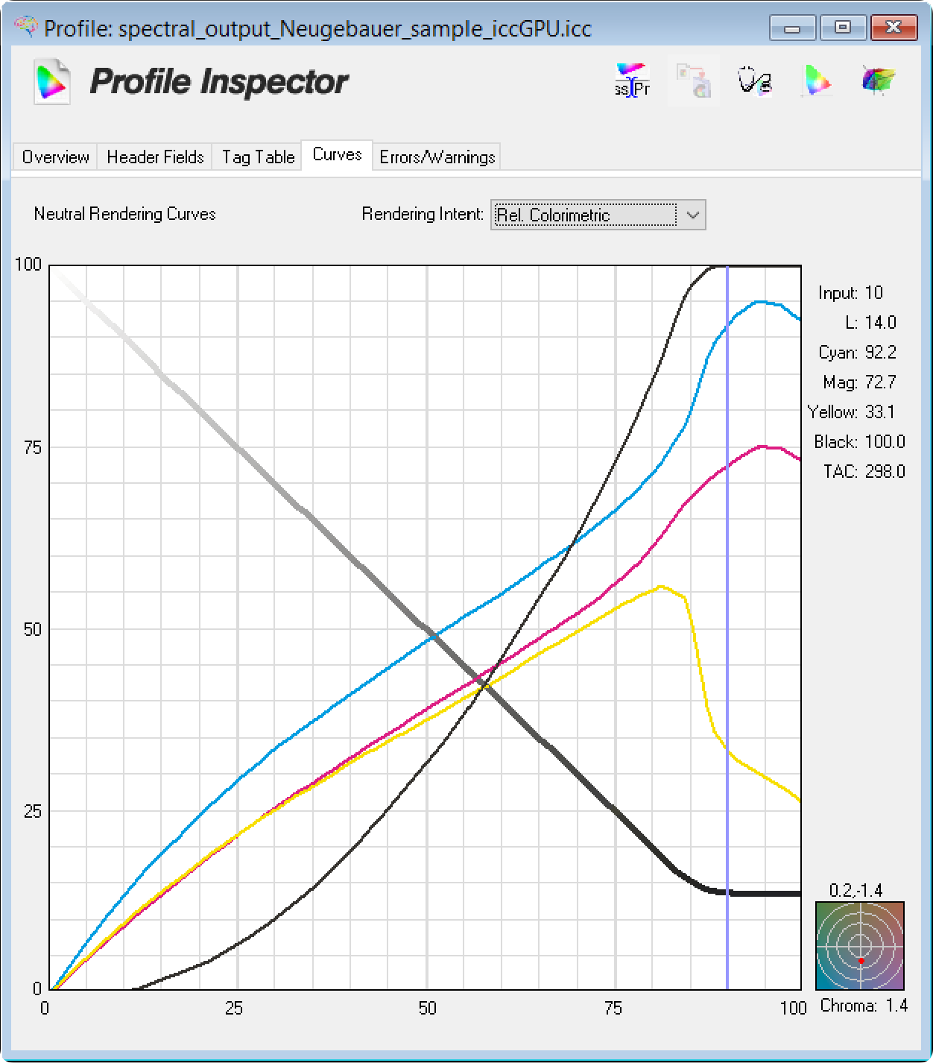Open the 2D gamut chromaticity diagram viewer
Image resolution: width=933 pixels, height=1063 pixels.
click(x=816, y=81)
